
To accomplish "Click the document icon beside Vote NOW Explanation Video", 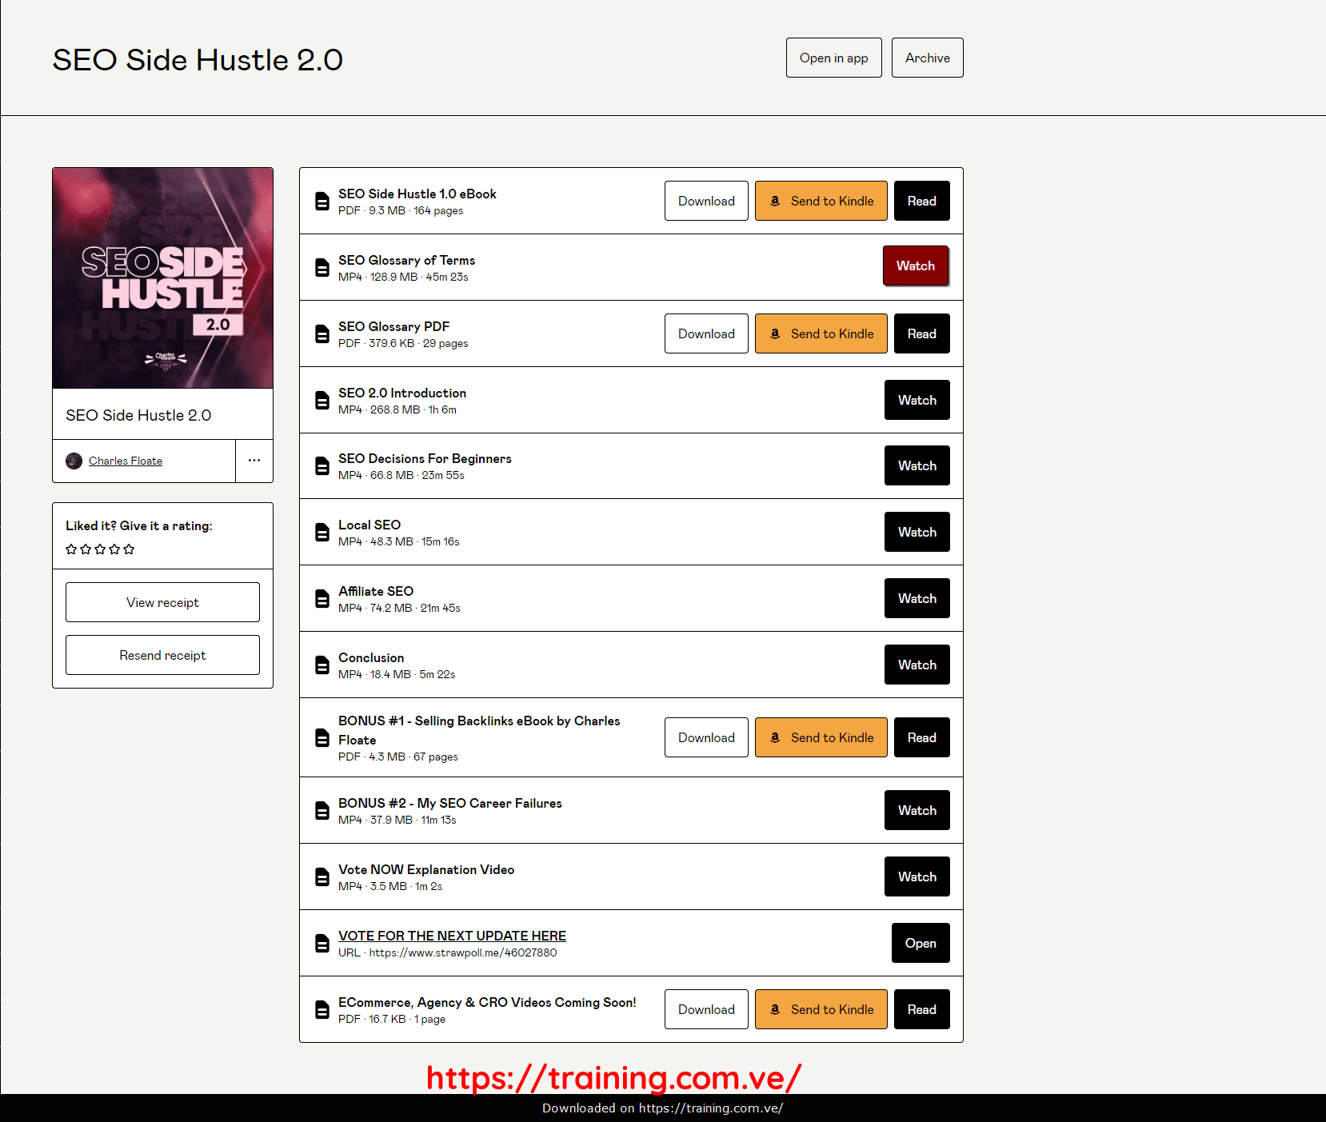I will (322, 876).
